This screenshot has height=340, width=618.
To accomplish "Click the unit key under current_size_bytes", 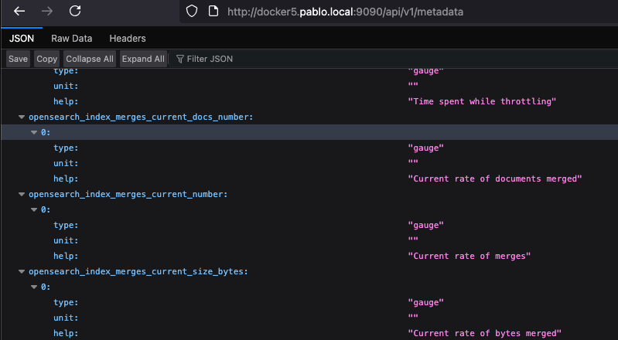I will click(66, 318).
